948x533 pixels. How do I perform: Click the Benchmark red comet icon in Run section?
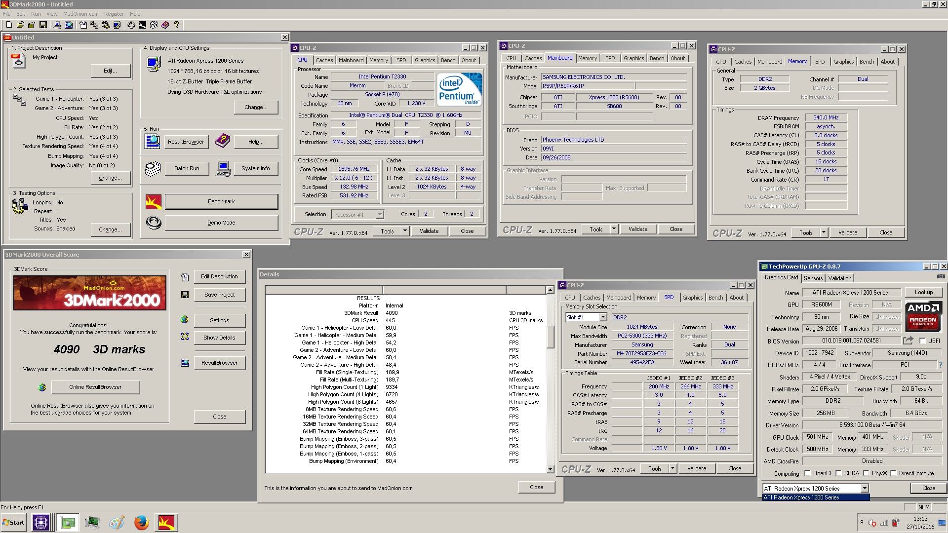pos(154,202)
